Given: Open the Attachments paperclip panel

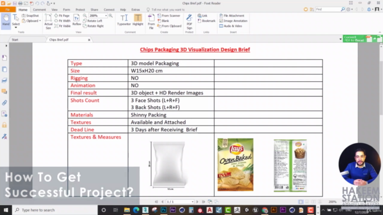Looking at the screenshot, I should [4, 103].
